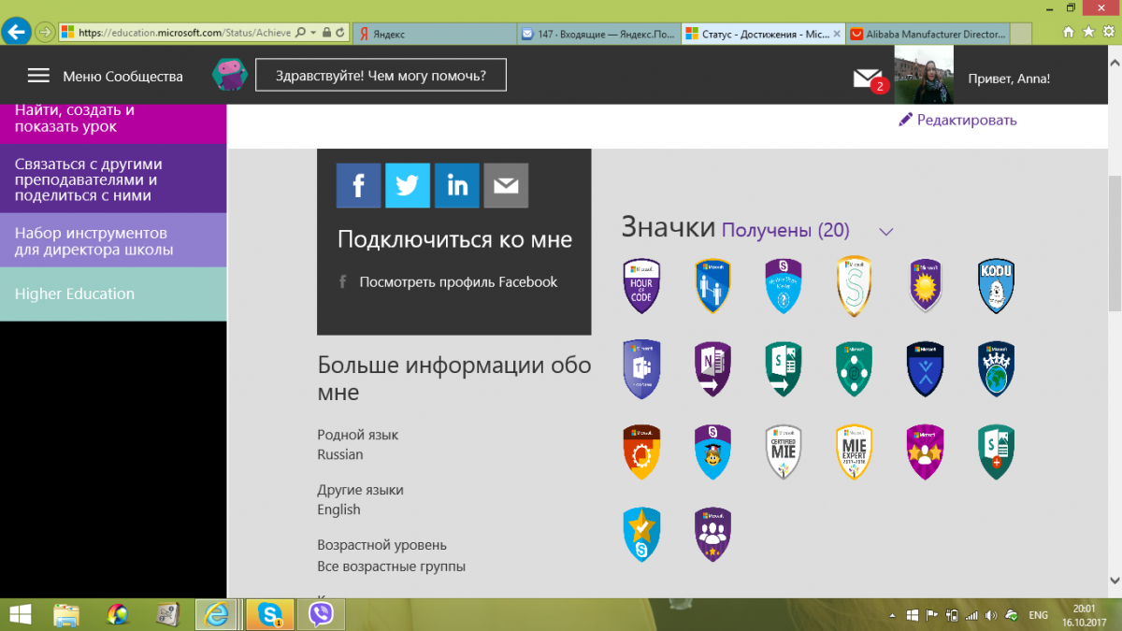Screen dimensions: 1122x631
Task: Open the Microsoft Teams badge
Action: pyautogui.click(x=641, y=370)
